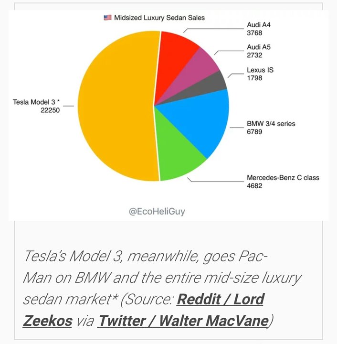Click the @EcoHeliGuy watermark text

[157, 211]
